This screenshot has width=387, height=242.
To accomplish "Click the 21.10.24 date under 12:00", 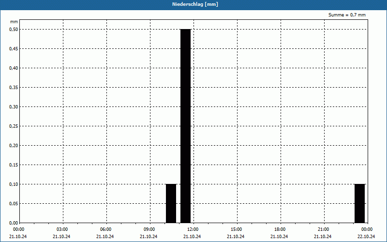I will point(192,237).
